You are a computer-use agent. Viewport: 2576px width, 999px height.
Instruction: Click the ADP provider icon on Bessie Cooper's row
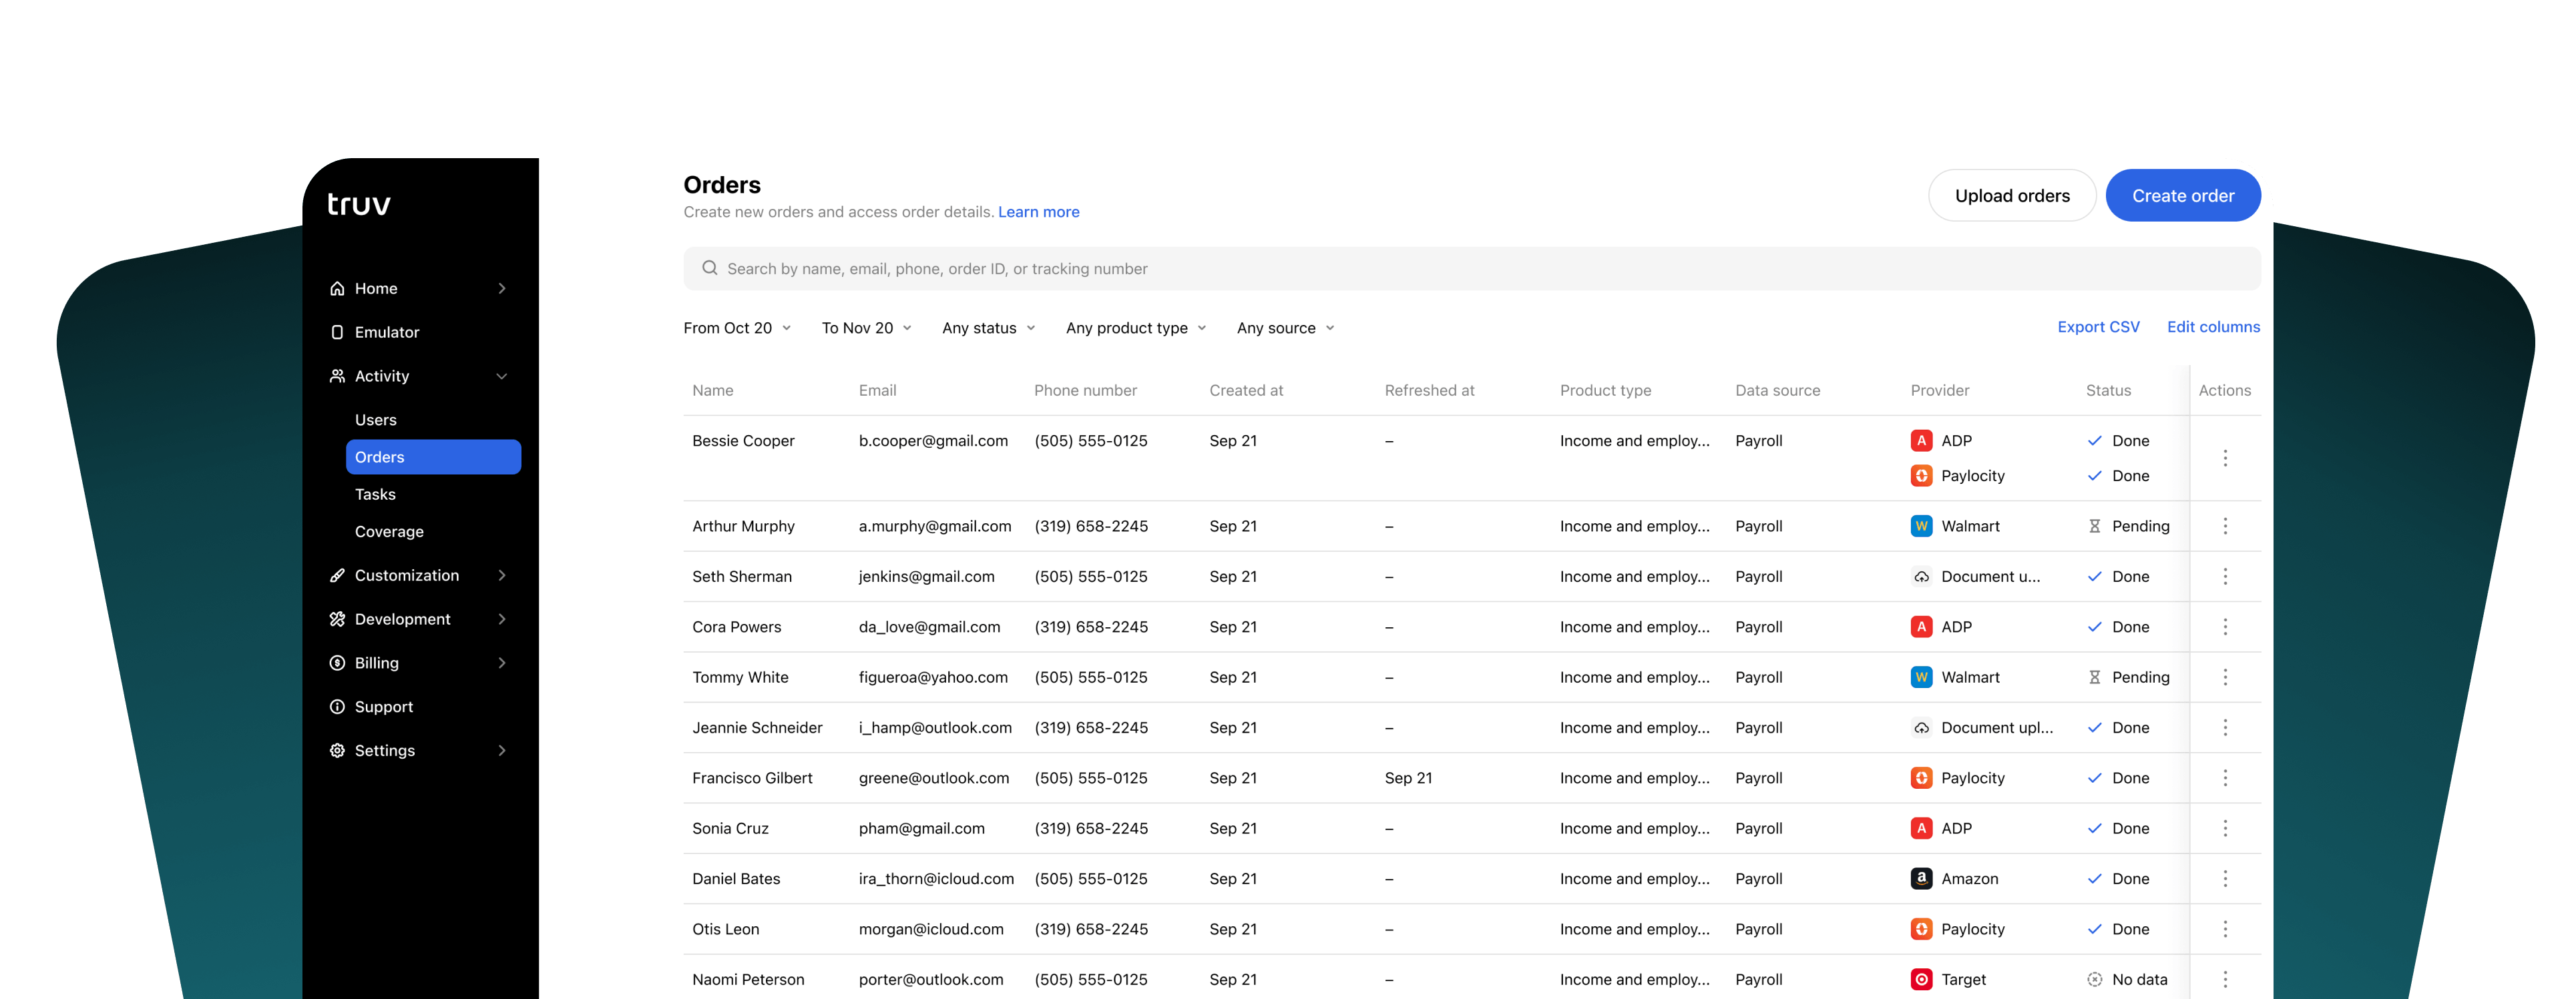pyautogui.click(x=1921, y=440)
